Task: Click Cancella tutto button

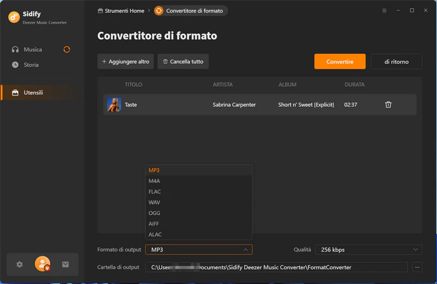Action: [x=183, y=62]
